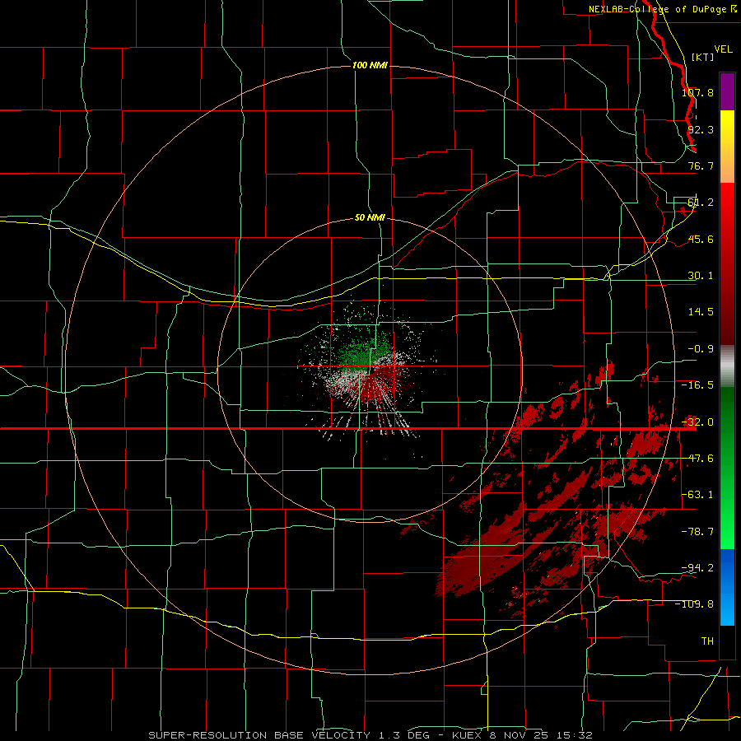The width and height of the screenshot is (741, 741).
Task: Click the VEL legend title
Action: (x=723, y=49)
